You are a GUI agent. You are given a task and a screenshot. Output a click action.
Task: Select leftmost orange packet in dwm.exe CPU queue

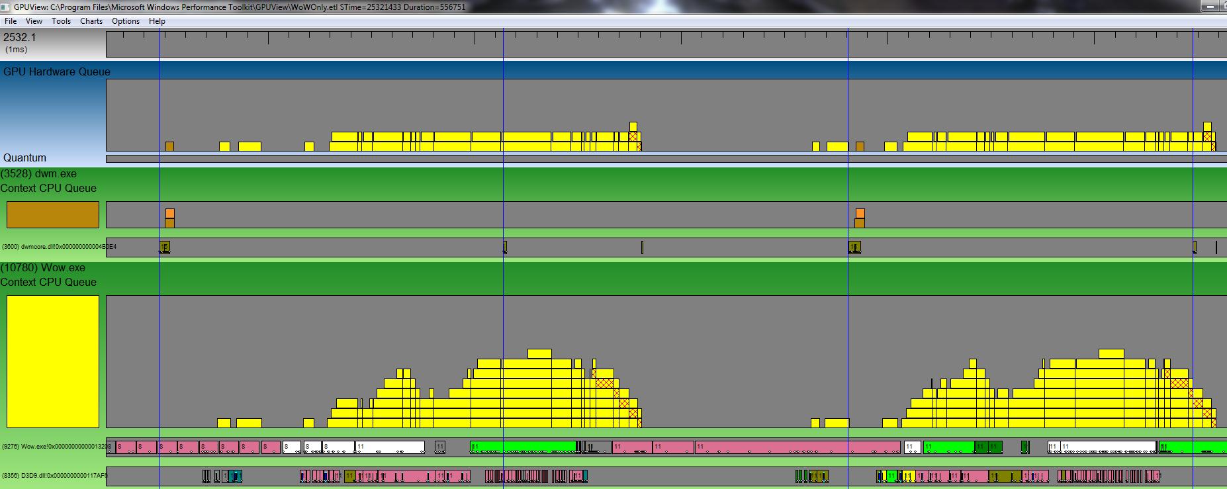tap(170, 214)
